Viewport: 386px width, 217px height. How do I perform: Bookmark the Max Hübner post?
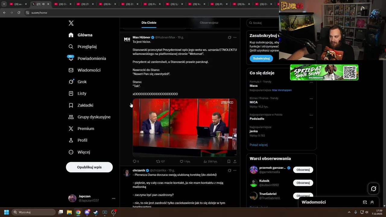click(x=229, y=162)
